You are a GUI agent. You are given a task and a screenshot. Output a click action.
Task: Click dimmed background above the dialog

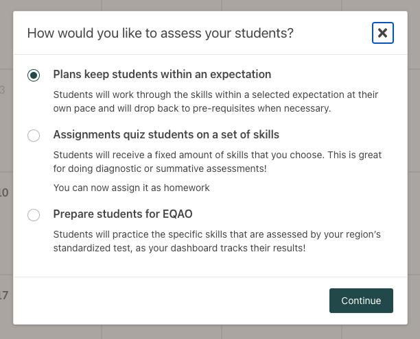click(x=206, y=5)
